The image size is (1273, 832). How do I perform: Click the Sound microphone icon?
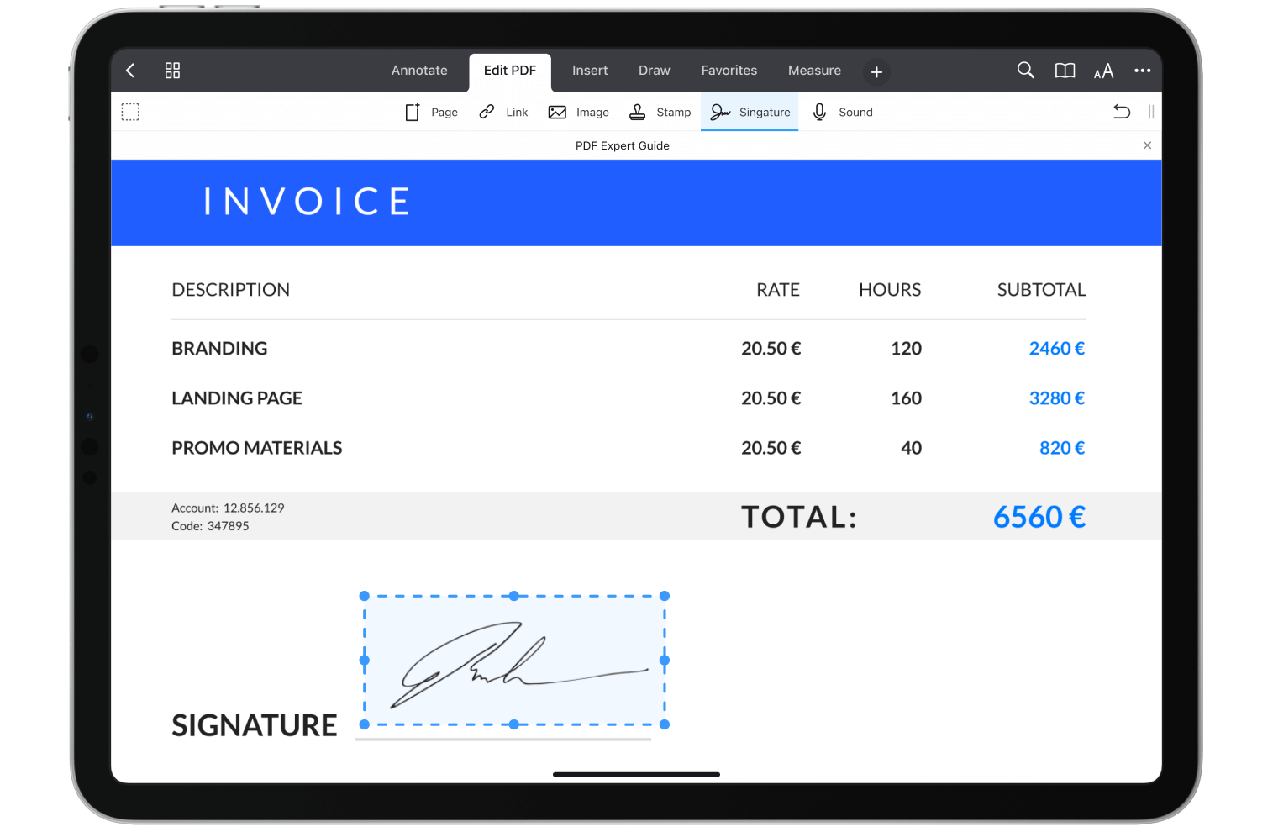[819, 112]
